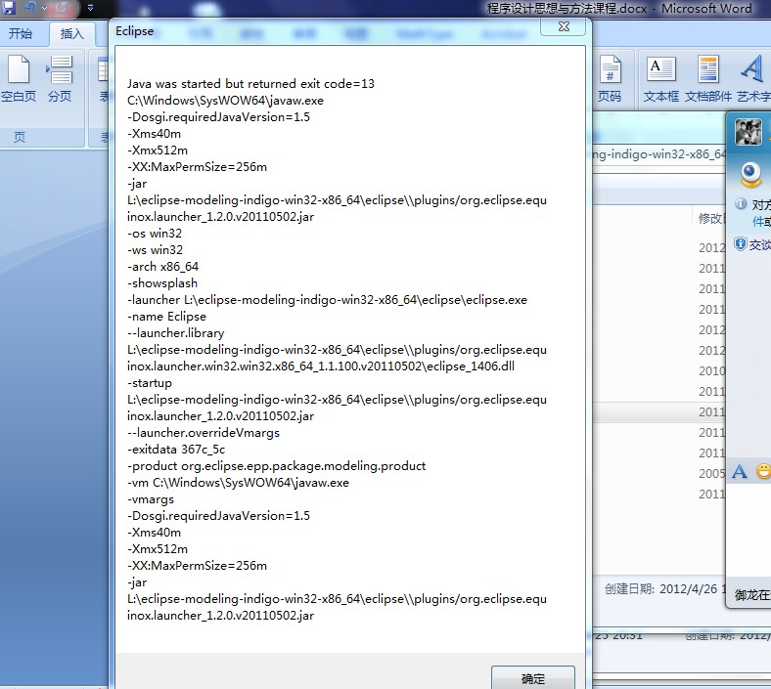Click the font A icon in the chat toolbar
Image resolution: width=771 pixels, height=689 pixels.
tap(739, 471)
